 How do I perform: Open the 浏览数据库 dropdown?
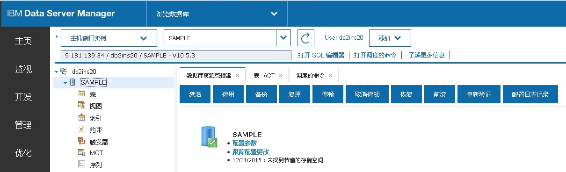(217, 14)
